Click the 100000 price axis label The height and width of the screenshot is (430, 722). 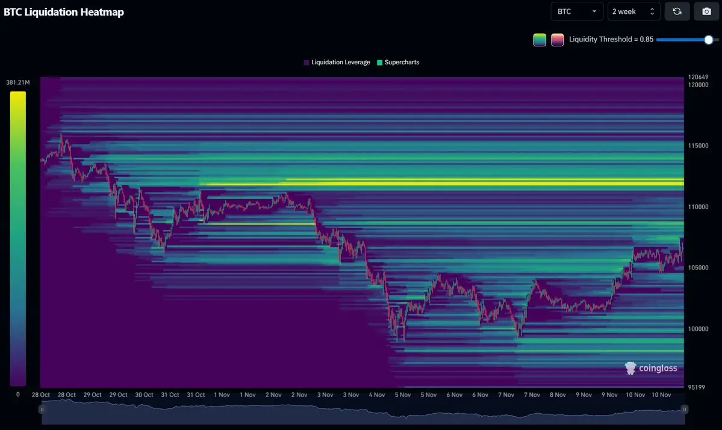(698, 329)
